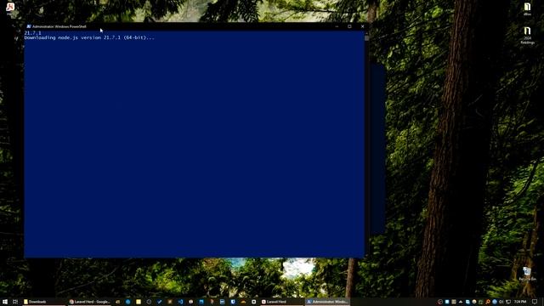The height and width of the screenshot is (306, 544).
Task: Open the Windows Start menu
Action: tap(5, 302)
